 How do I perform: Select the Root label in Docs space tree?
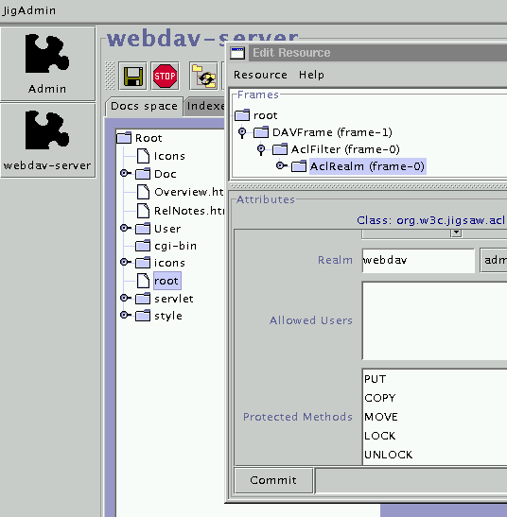coord(149,138)
